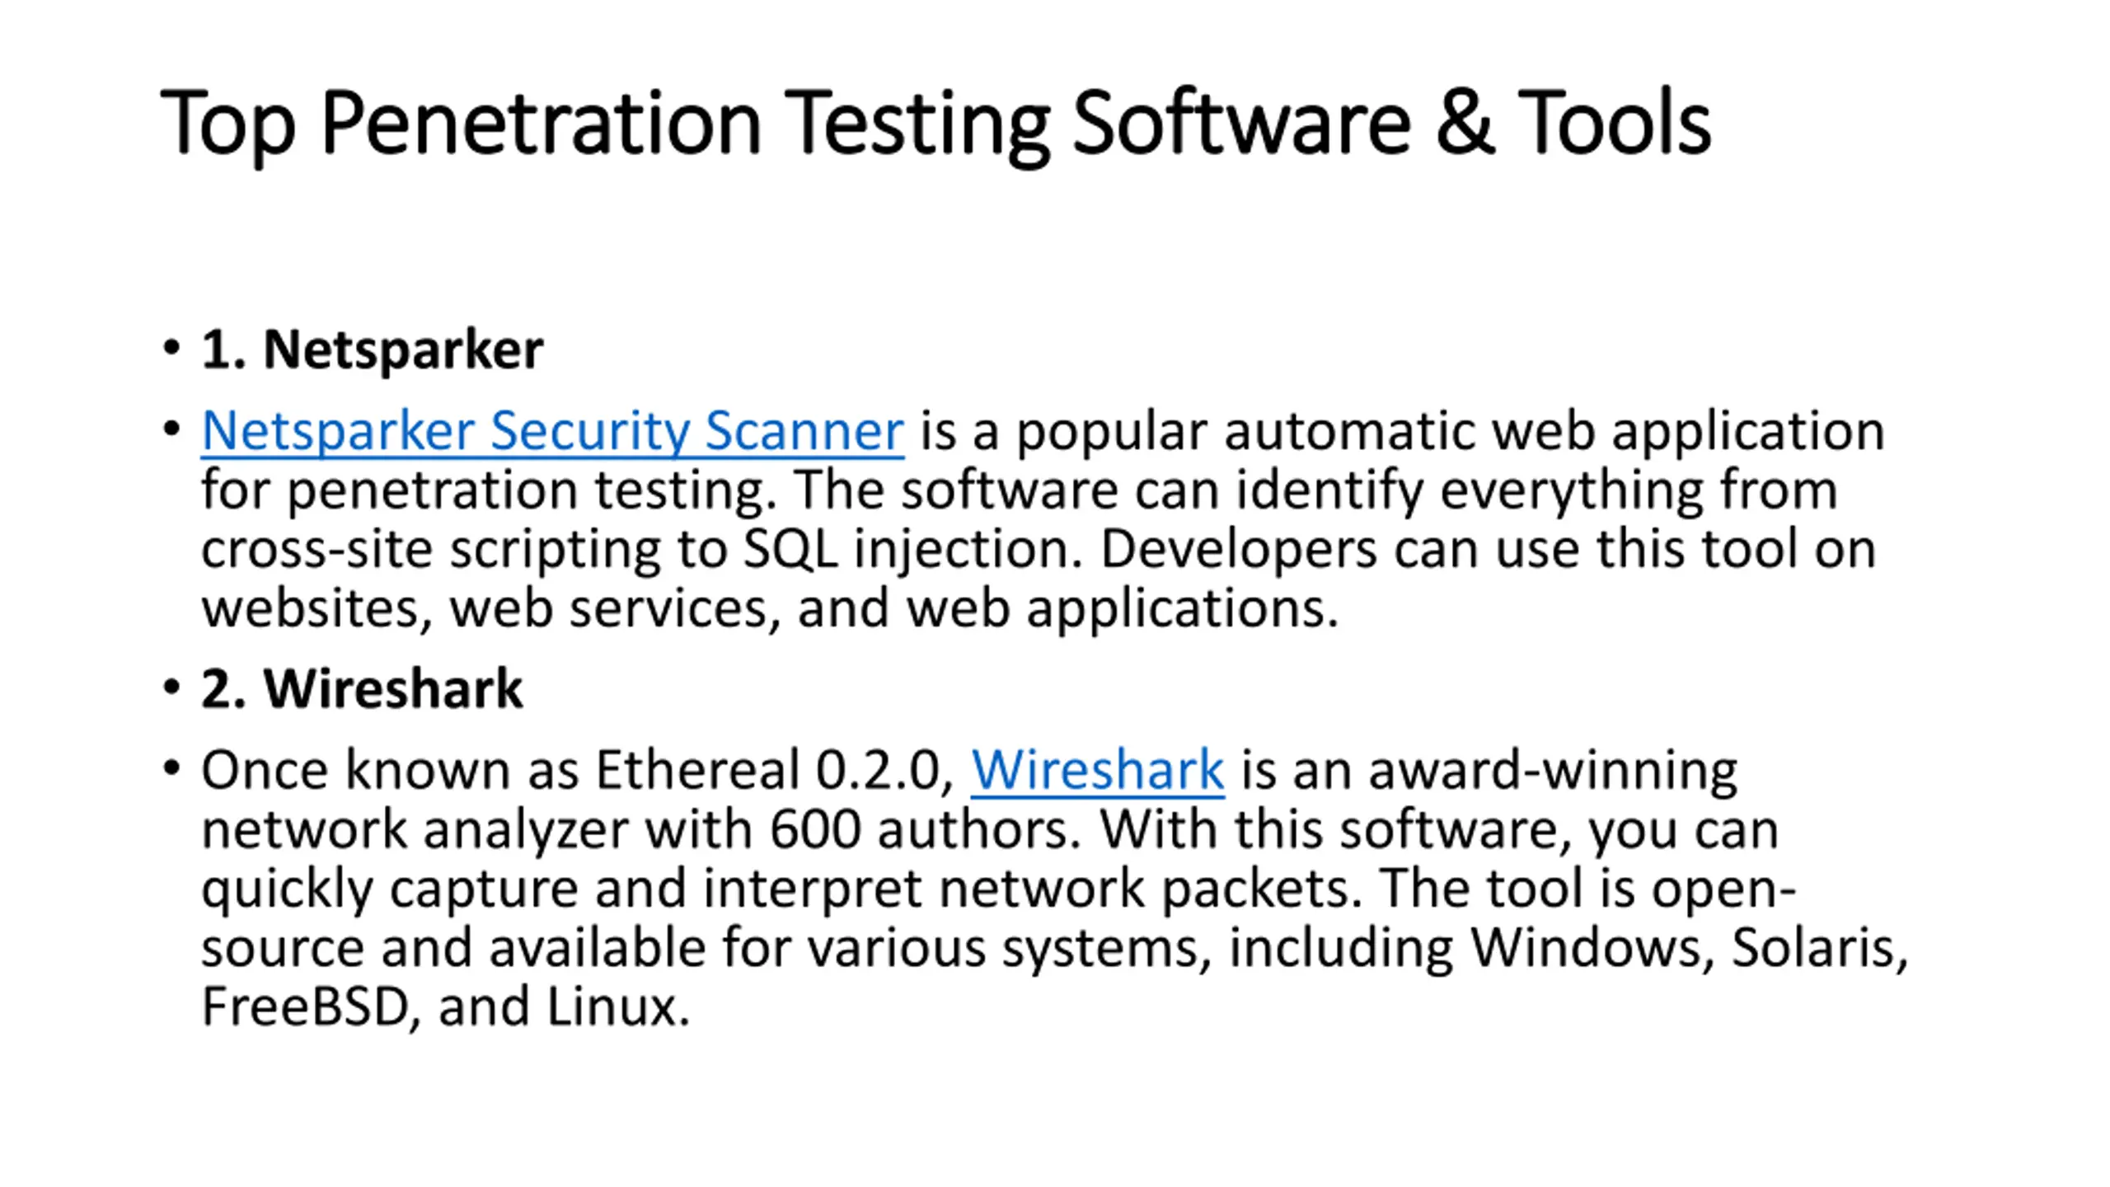2110x1187 pixels.
Task: Click the bullet before Netsparker Security Scanner paragraph
Action: click(171, 429)
